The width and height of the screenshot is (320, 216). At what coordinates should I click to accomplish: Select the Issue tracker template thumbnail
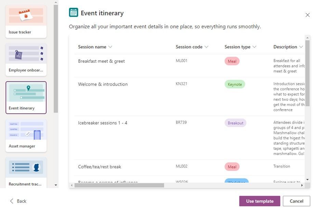point(26,21)
